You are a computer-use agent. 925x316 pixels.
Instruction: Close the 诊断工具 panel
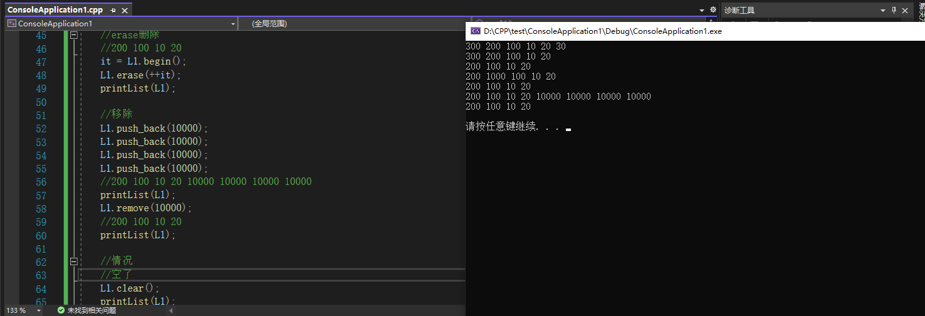(904, 10)
